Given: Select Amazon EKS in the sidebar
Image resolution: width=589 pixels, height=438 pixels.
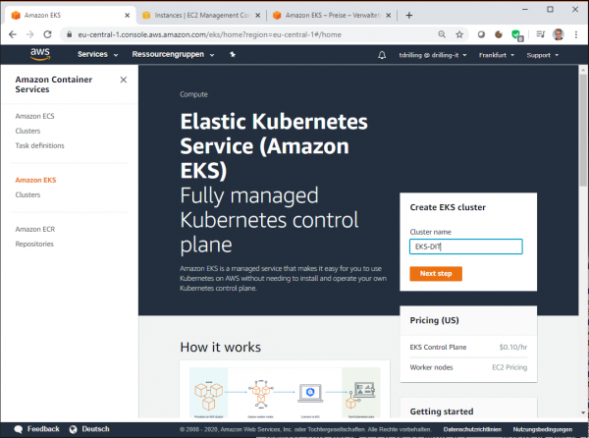Looking at the screenshot, I should pyautogui.click(x=35, y=180).
